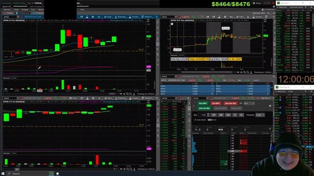Collapse Active Trader buttons panel arrow
This screenshot has width=314, height=176.
pos(194,106)
